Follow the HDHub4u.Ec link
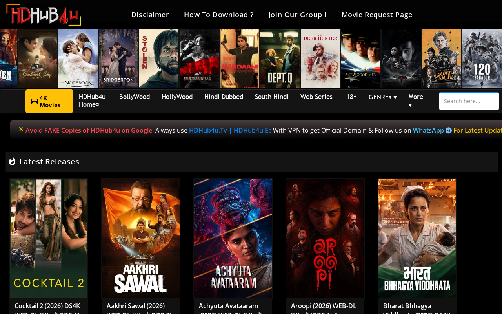Image resolution: width=502 pixels, height=314 pixels. (253, 130)
